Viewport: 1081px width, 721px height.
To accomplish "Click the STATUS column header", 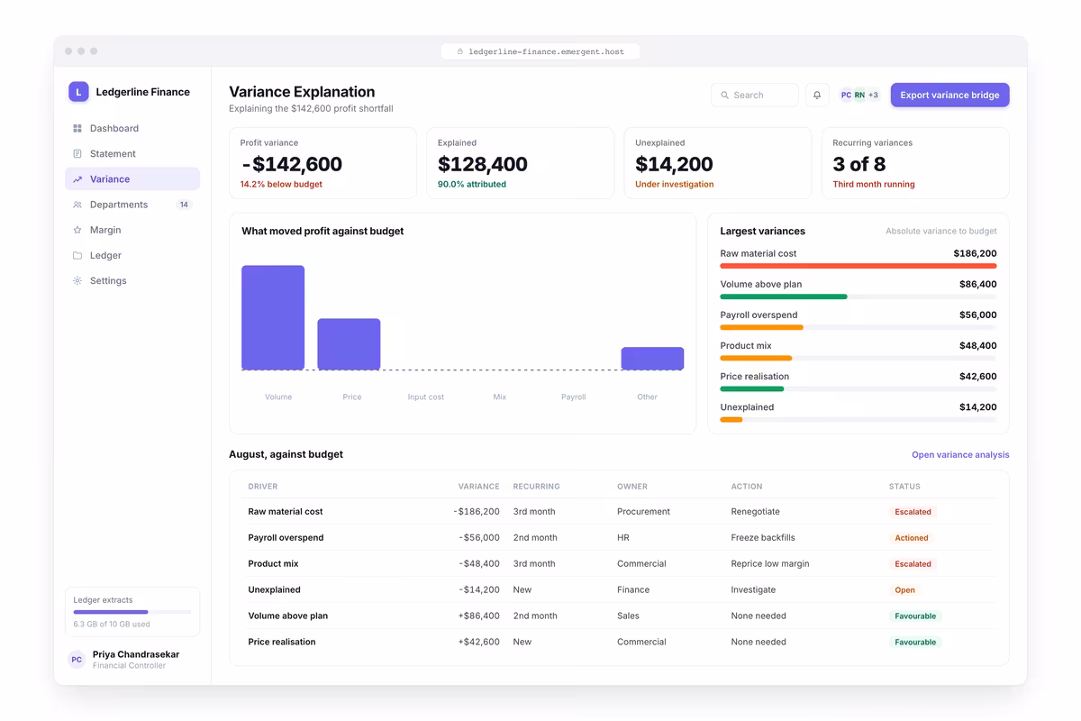I will [904, 487].
